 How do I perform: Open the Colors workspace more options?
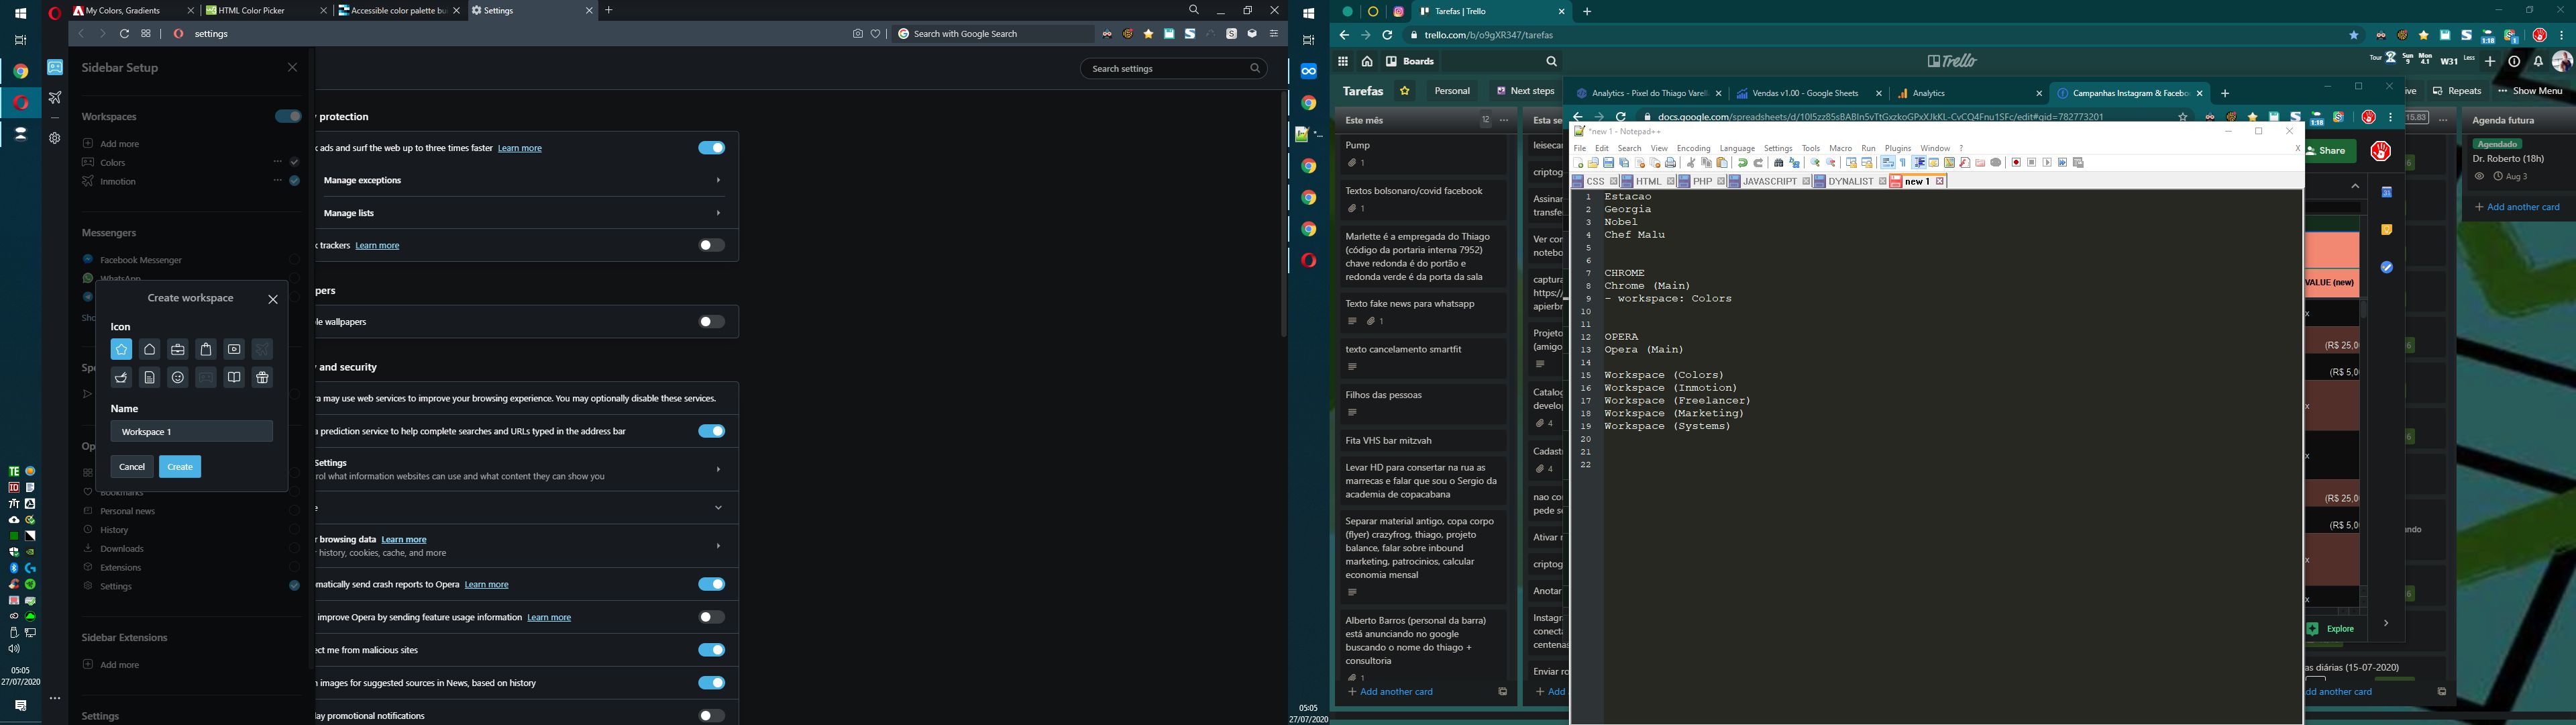277,162
